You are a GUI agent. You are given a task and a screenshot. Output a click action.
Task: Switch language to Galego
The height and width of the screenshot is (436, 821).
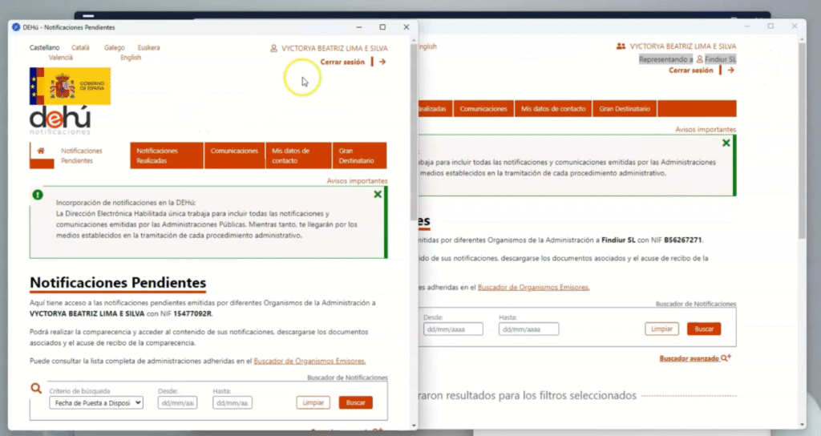coord(114,47)
